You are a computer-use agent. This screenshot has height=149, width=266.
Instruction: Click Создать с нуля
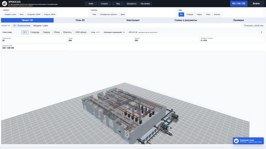[10, 14]
